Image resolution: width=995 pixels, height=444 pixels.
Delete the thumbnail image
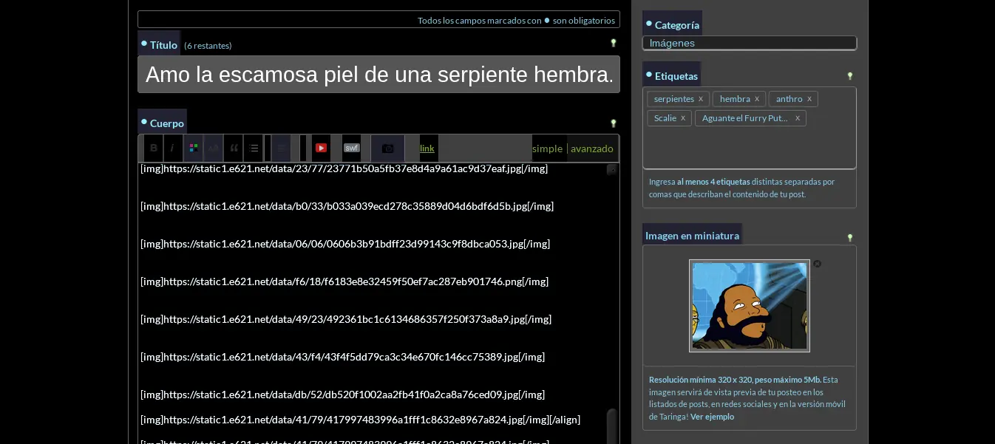[x=818, y=264]
